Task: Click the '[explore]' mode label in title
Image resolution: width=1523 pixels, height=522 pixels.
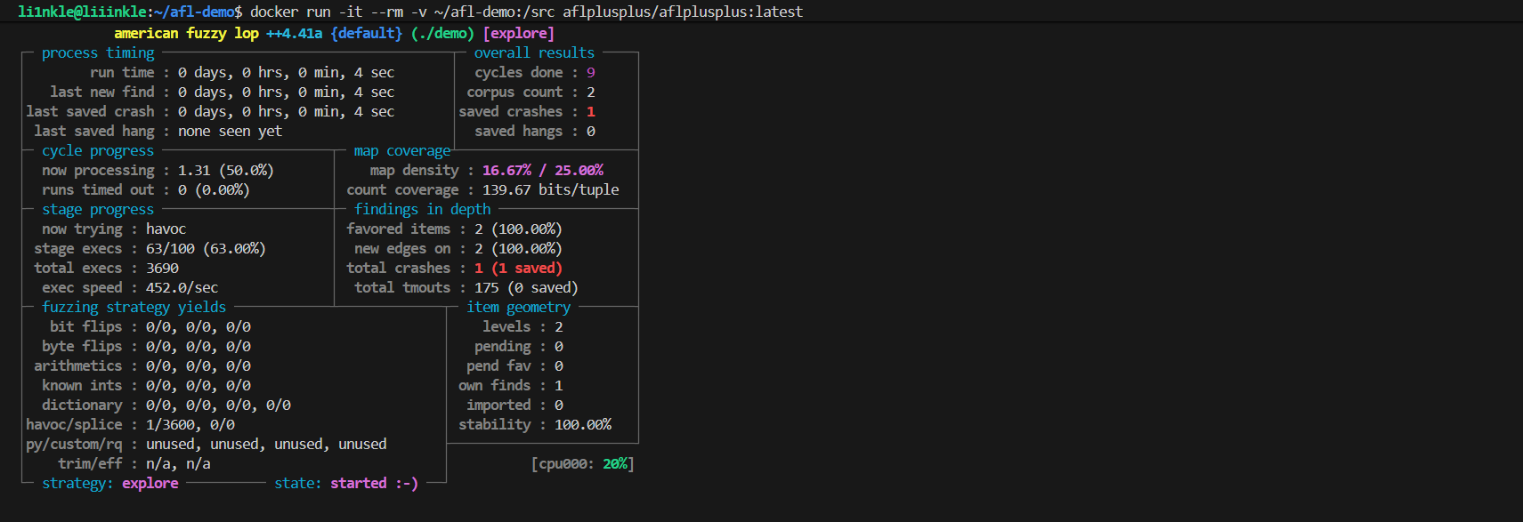Action: coord(518,33)
